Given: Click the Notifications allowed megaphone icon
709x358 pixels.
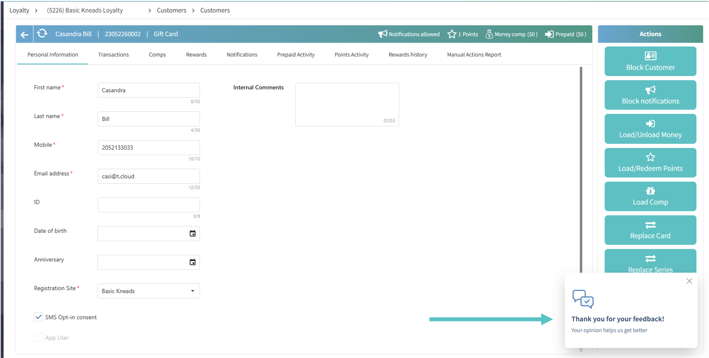Looking at the screenshot, I should click(382, 34).
